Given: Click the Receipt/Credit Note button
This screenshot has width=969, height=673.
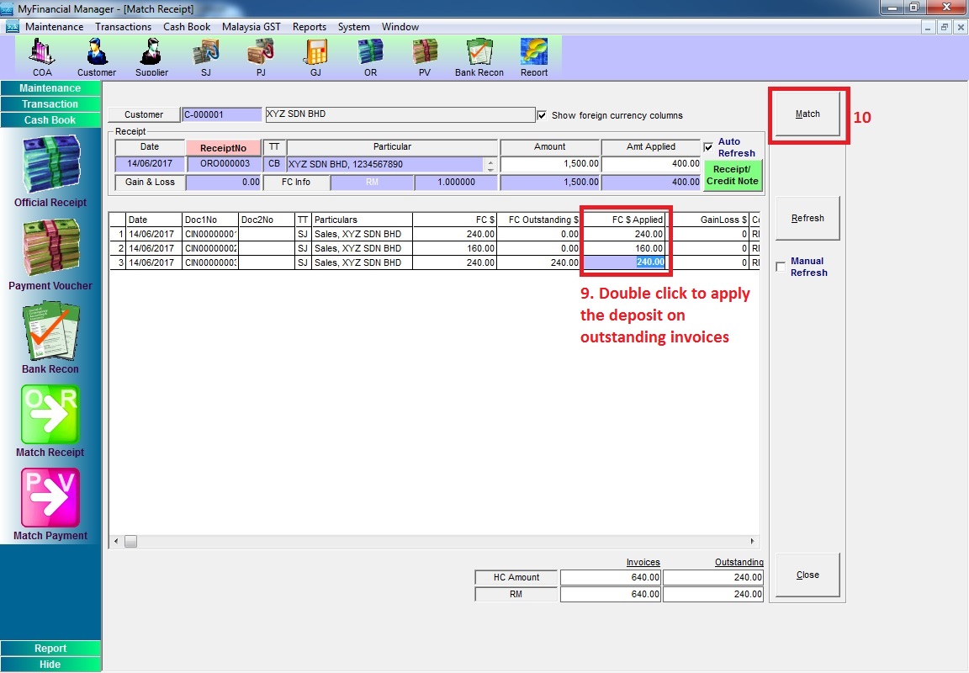Looking at the screenshot, I should pos(732,175).
